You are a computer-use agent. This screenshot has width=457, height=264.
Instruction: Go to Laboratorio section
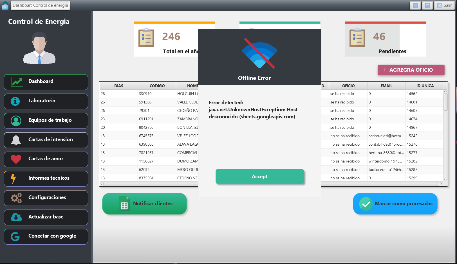pyautogui.click(x=46, y=101)
